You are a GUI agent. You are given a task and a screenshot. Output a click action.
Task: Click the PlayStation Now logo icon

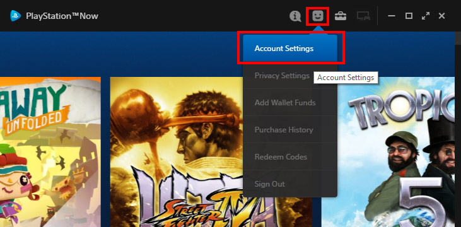point(16,16)
